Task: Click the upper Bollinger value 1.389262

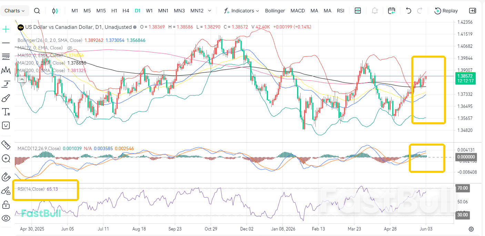Action: pyautogui.click(x=94, y=40)
